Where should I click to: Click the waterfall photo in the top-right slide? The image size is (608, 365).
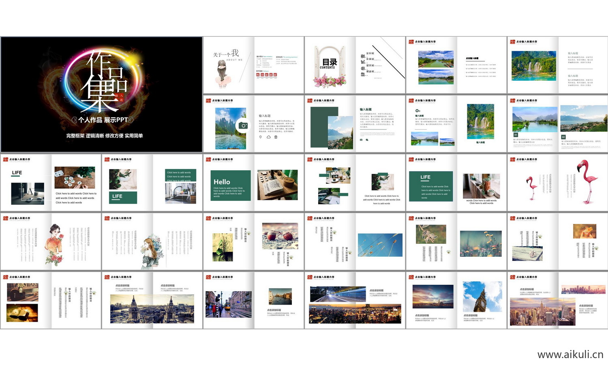pos(533,66)
